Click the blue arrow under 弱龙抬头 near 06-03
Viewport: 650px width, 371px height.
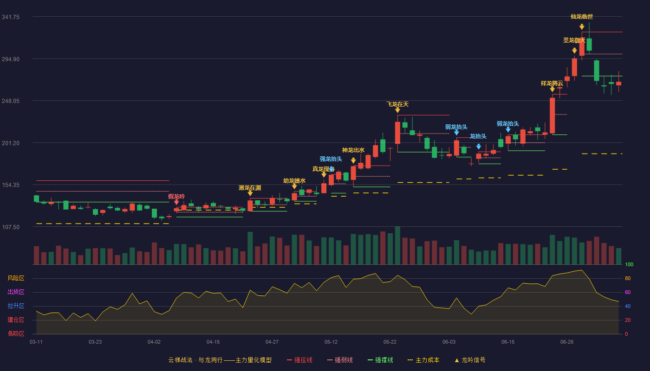(456, 133)
